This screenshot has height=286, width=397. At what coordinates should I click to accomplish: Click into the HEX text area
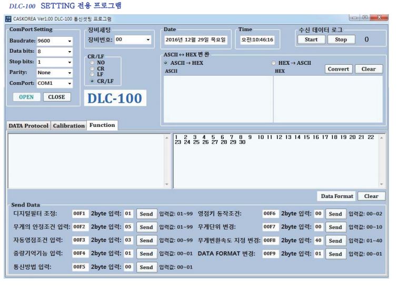pos(328,99)
